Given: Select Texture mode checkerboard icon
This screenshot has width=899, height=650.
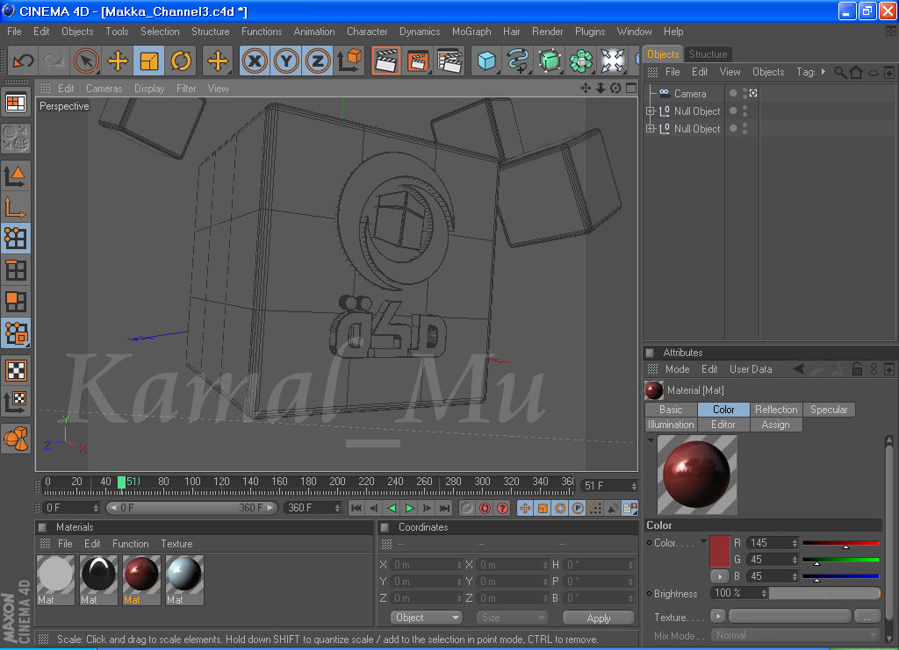Looking at the screenshot, I should [16, 370].
